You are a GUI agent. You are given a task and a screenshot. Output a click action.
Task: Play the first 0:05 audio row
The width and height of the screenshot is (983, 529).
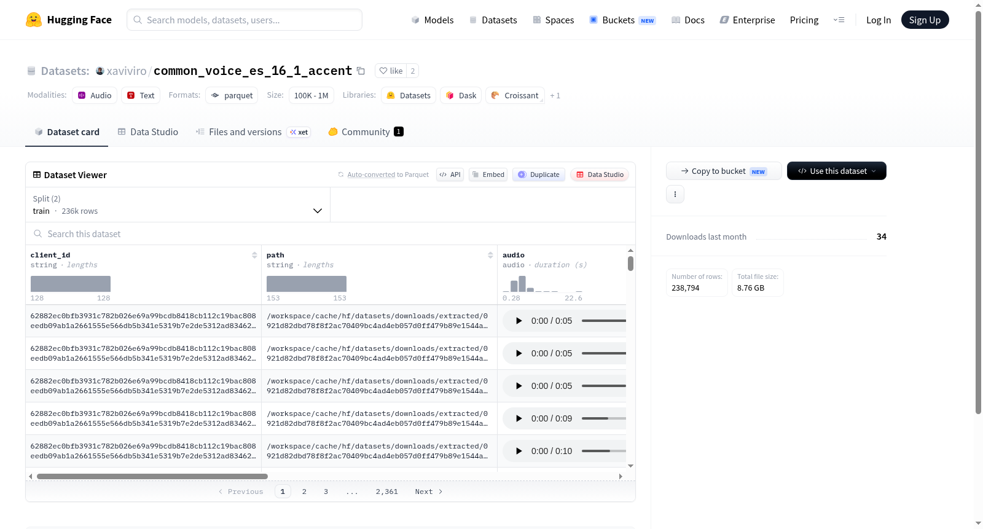[519, 321]
